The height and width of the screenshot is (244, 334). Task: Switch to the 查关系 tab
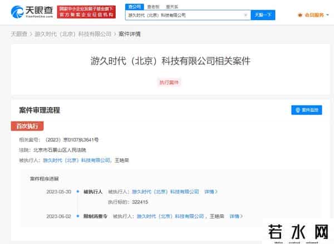(x=172, y=7)
